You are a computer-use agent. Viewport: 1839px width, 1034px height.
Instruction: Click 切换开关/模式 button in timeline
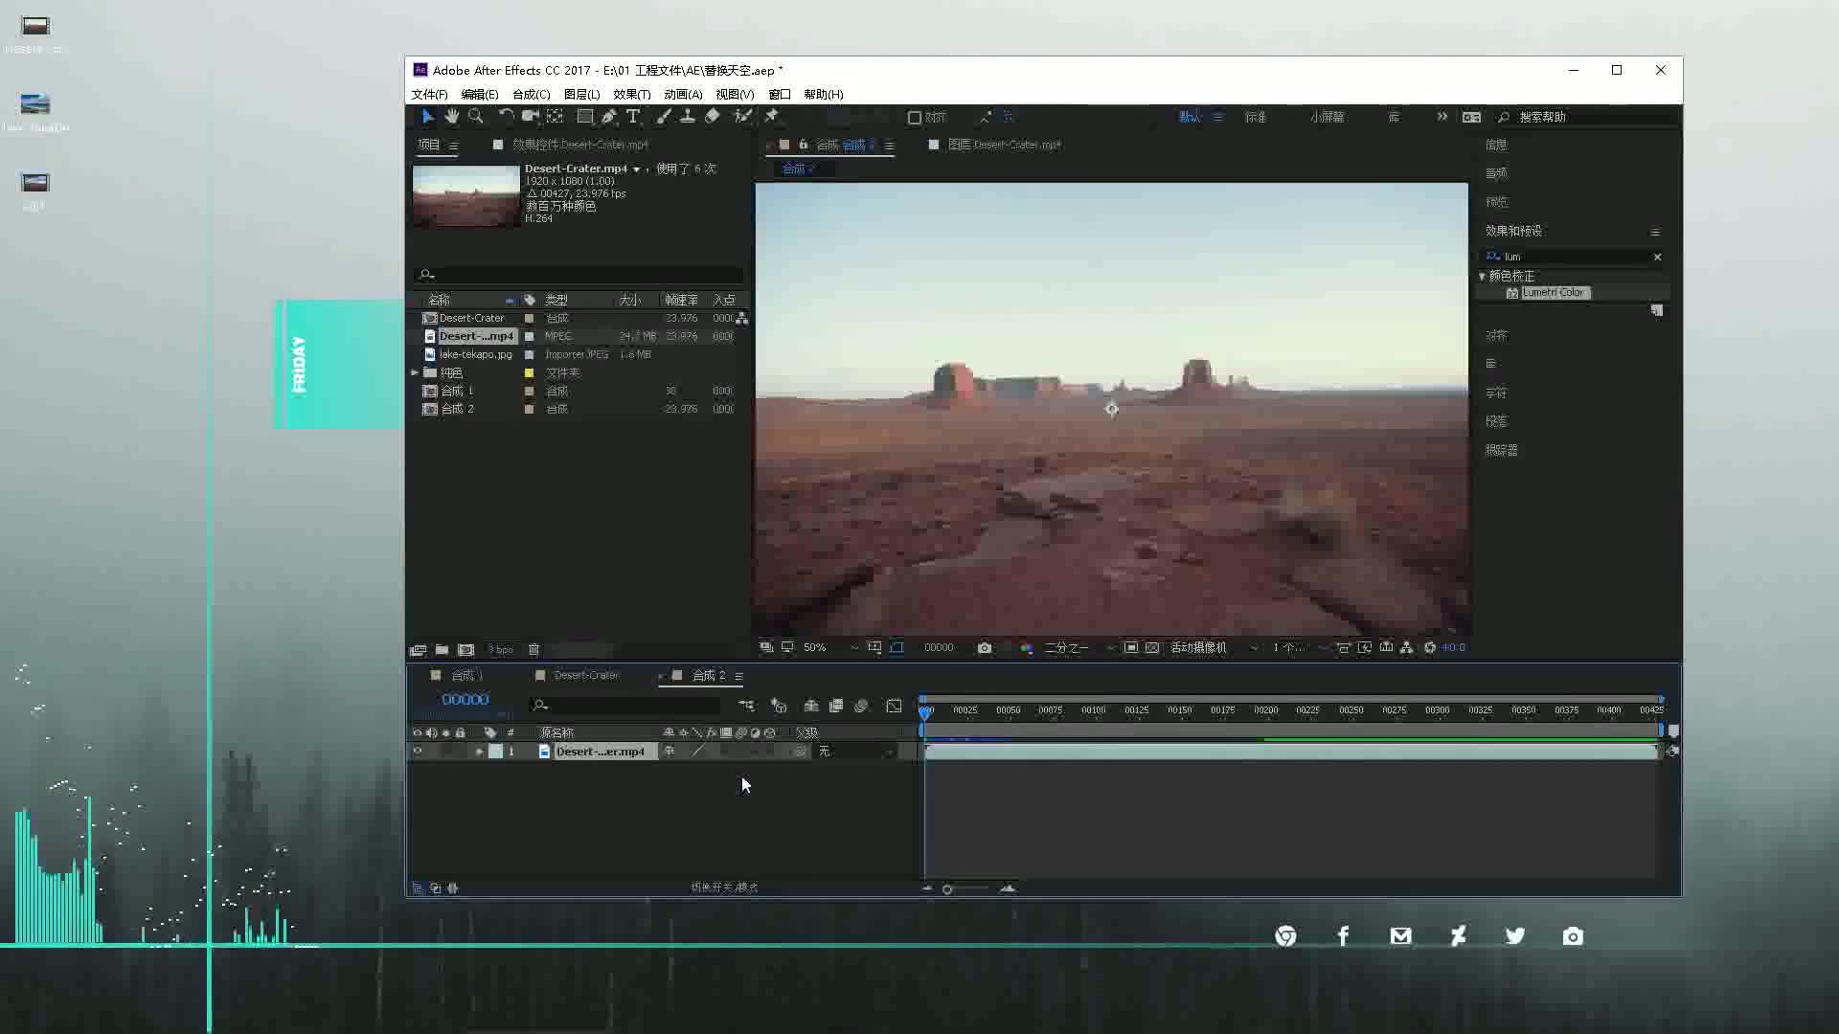(x=724, y=888)
